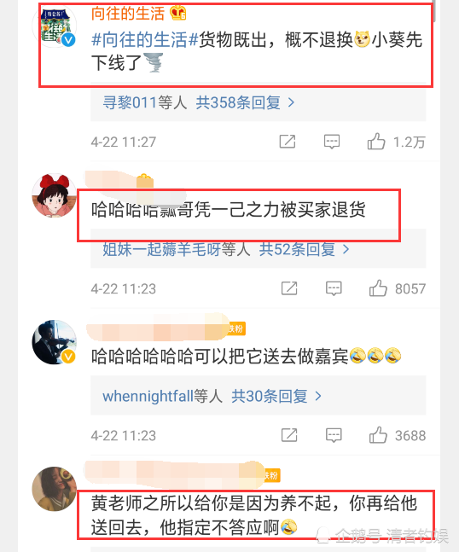Screen dimensions: 459x552
Task: Like the comment with 3688 likes
Action: 378,435
